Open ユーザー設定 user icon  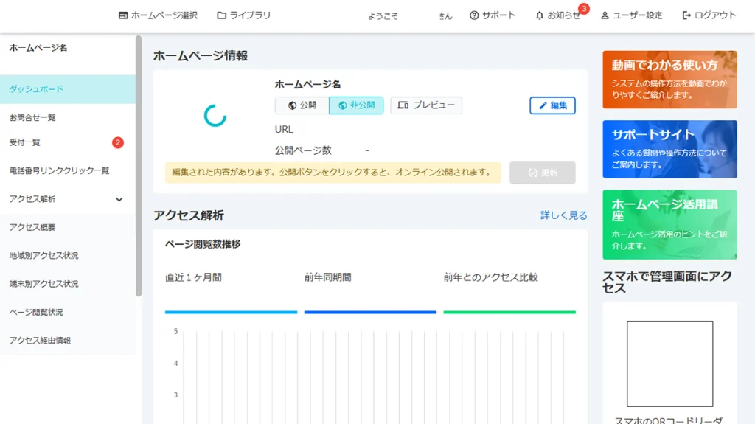pyautogui.click(x=605, y=15)
